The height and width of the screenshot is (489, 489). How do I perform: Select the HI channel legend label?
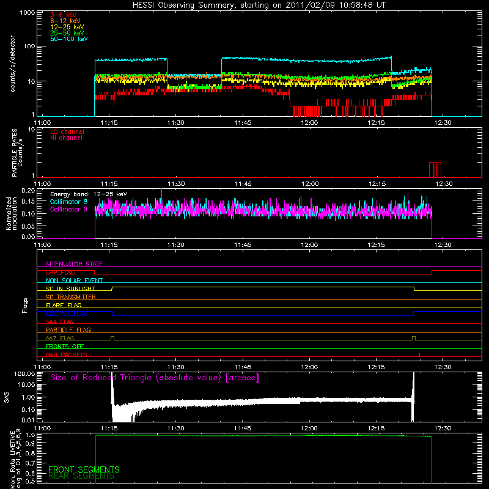click(66, 138)
